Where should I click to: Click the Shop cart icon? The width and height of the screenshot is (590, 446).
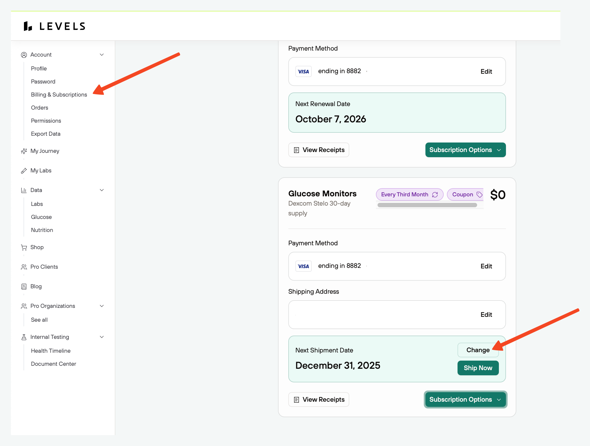24,247
